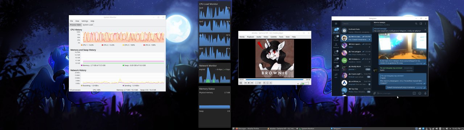This screenshot has width=464, height=130.
Task: Mute audio using VLC speaker icon
Action: pos(298,84)
